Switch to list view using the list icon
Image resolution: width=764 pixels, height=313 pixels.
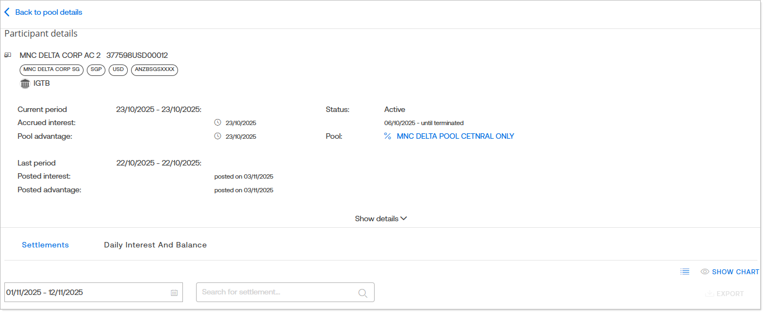(x=685, y=271)
